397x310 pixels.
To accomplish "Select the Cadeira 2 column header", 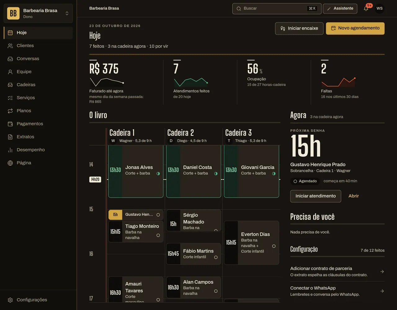I will pyautogui.click(x=180, y=133).
